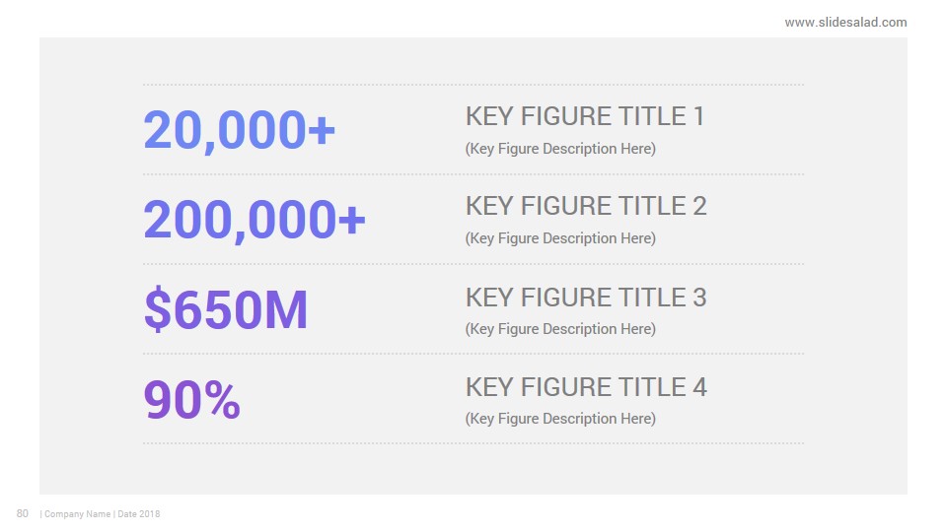
Task: Click the description under Key Figure Title 1
Action: 560,149
